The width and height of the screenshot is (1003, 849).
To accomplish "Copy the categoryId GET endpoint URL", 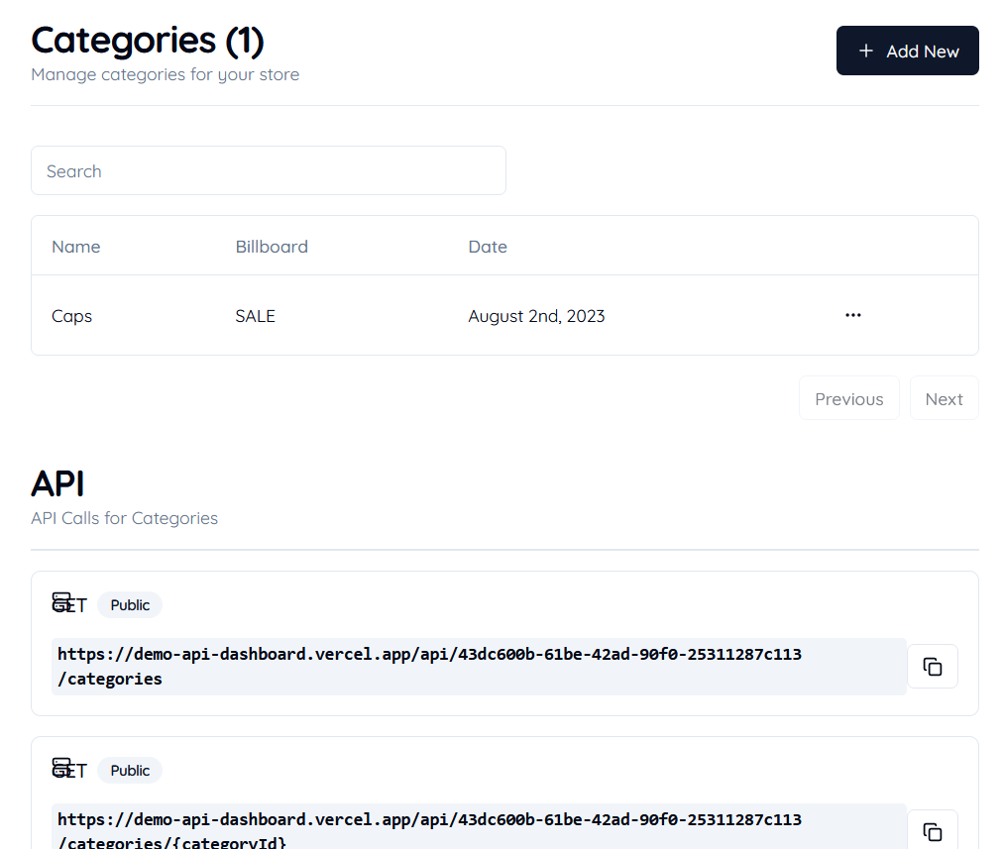I will coord(932,831).
